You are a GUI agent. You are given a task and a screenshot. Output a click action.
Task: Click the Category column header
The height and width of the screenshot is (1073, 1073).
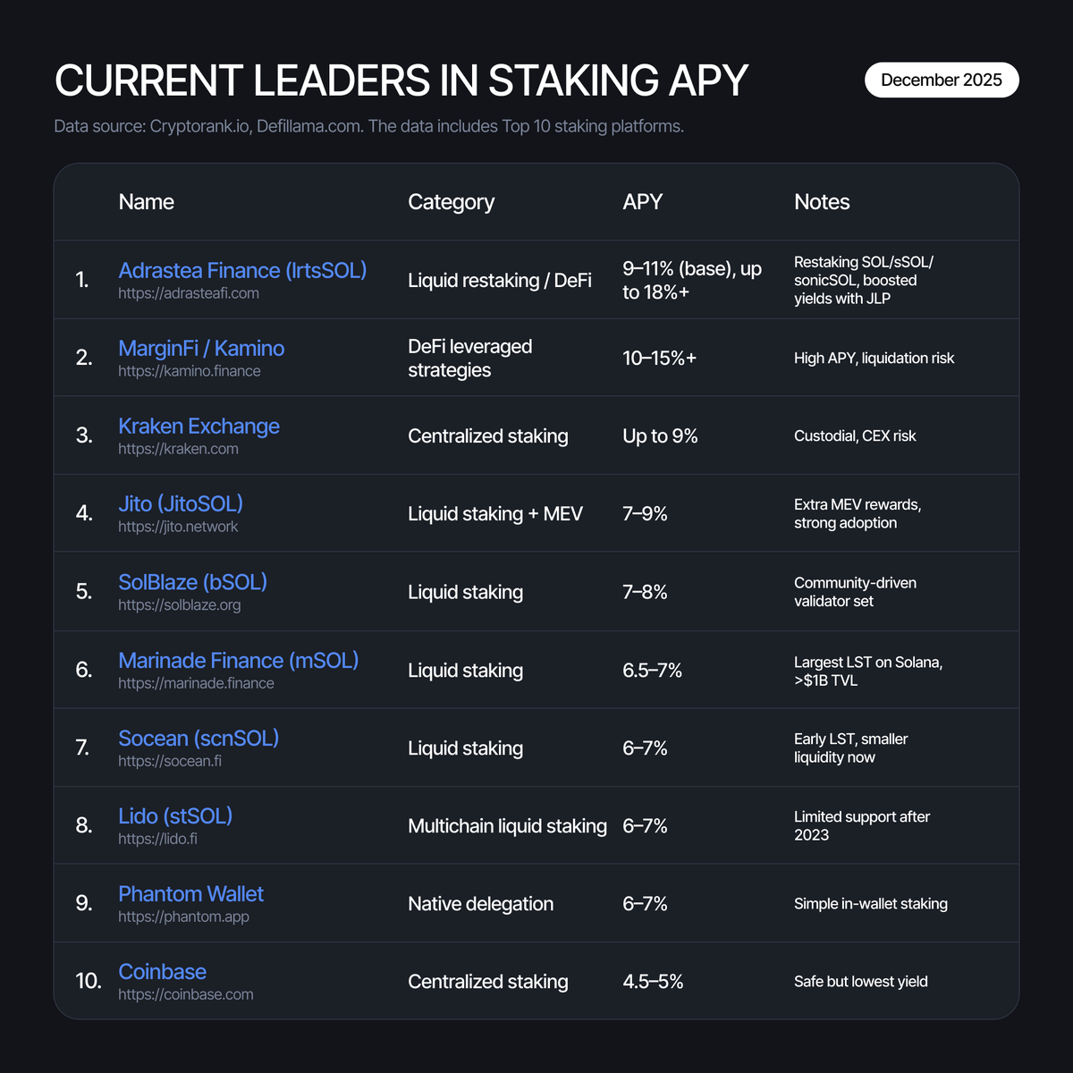(451, 202)
